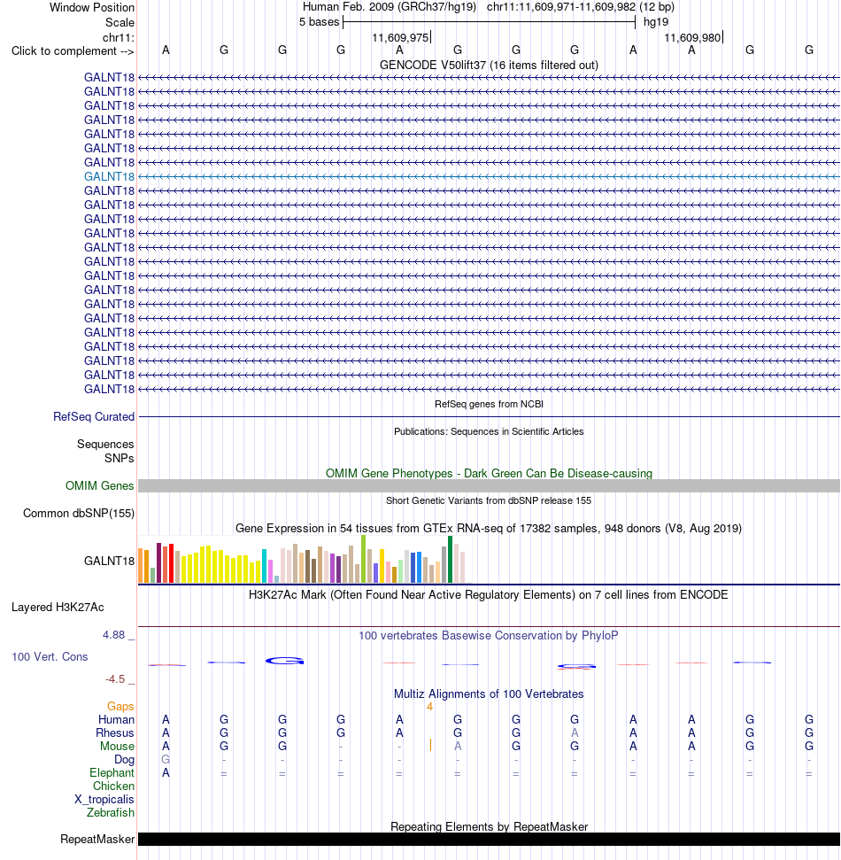Select the light-blue highlighted GALNT18 transcript label

[109, 176]
